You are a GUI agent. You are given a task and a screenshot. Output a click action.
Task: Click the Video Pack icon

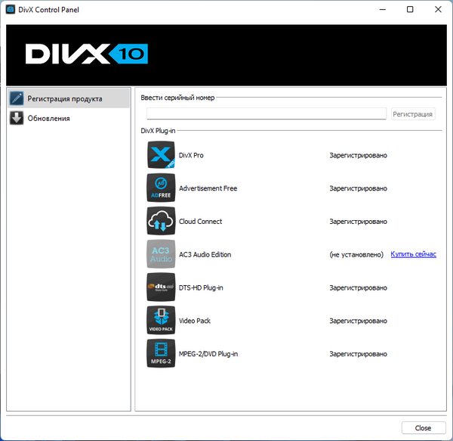point(160,321)
